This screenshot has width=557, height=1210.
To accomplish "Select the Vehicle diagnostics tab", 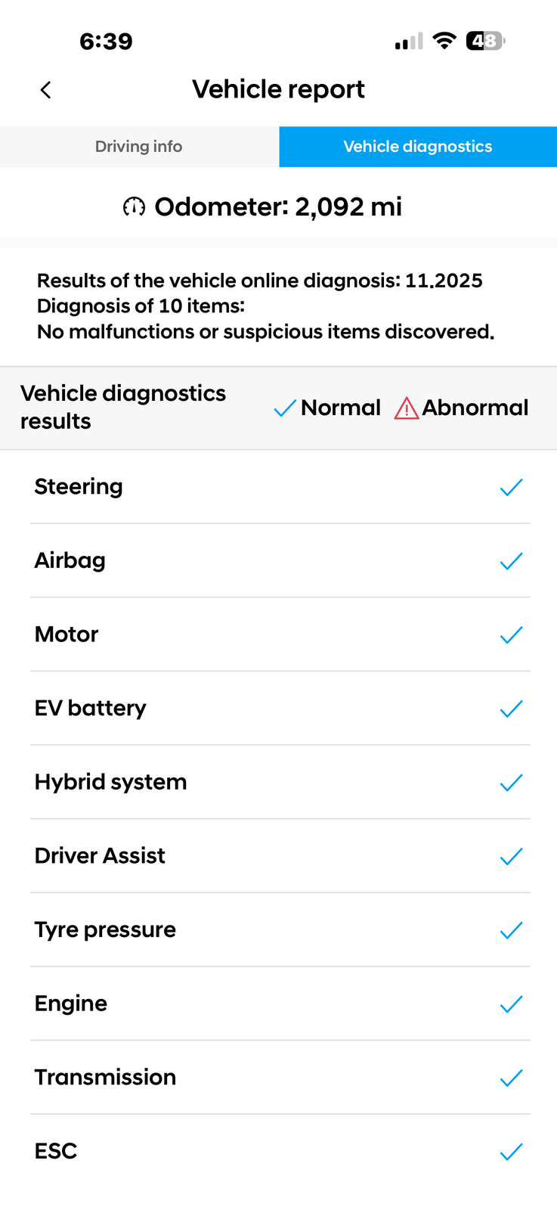I will [x=418, y=147].
